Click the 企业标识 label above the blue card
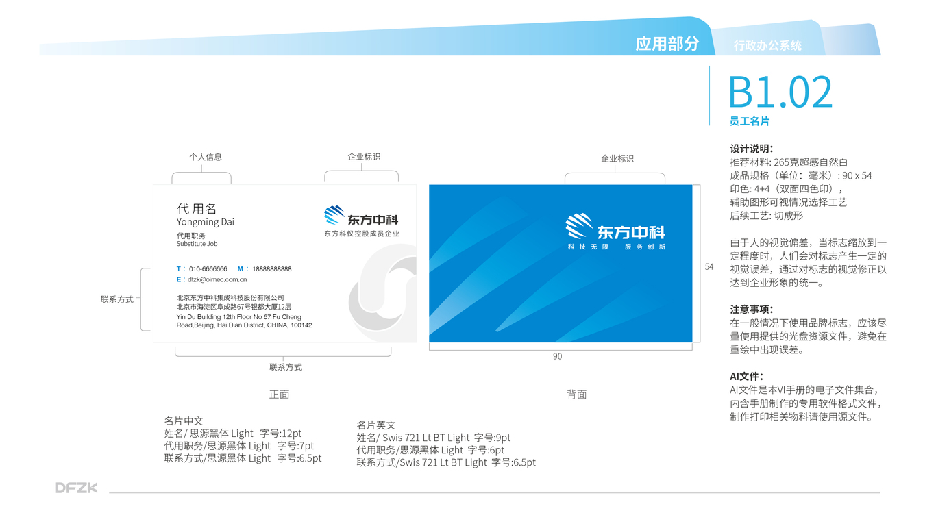Image resolution: width=936 pixels, height=526 pixels. point(617,158)
